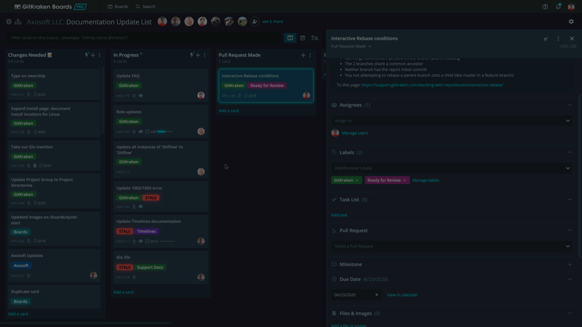582x327 pixels.
Task: Click Manage users link
Action: point(355,133)
